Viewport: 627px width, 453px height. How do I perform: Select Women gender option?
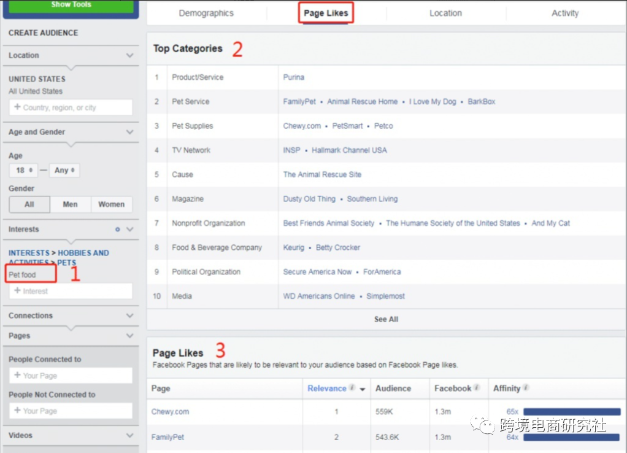(111, 204)
